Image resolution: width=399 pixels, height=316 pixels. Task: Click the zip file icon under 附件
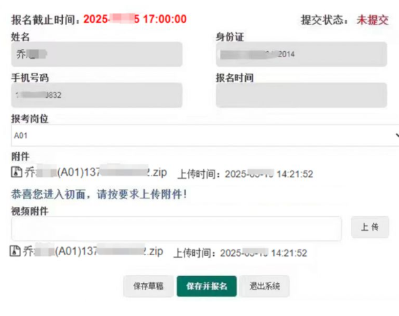tap(16, 172)
